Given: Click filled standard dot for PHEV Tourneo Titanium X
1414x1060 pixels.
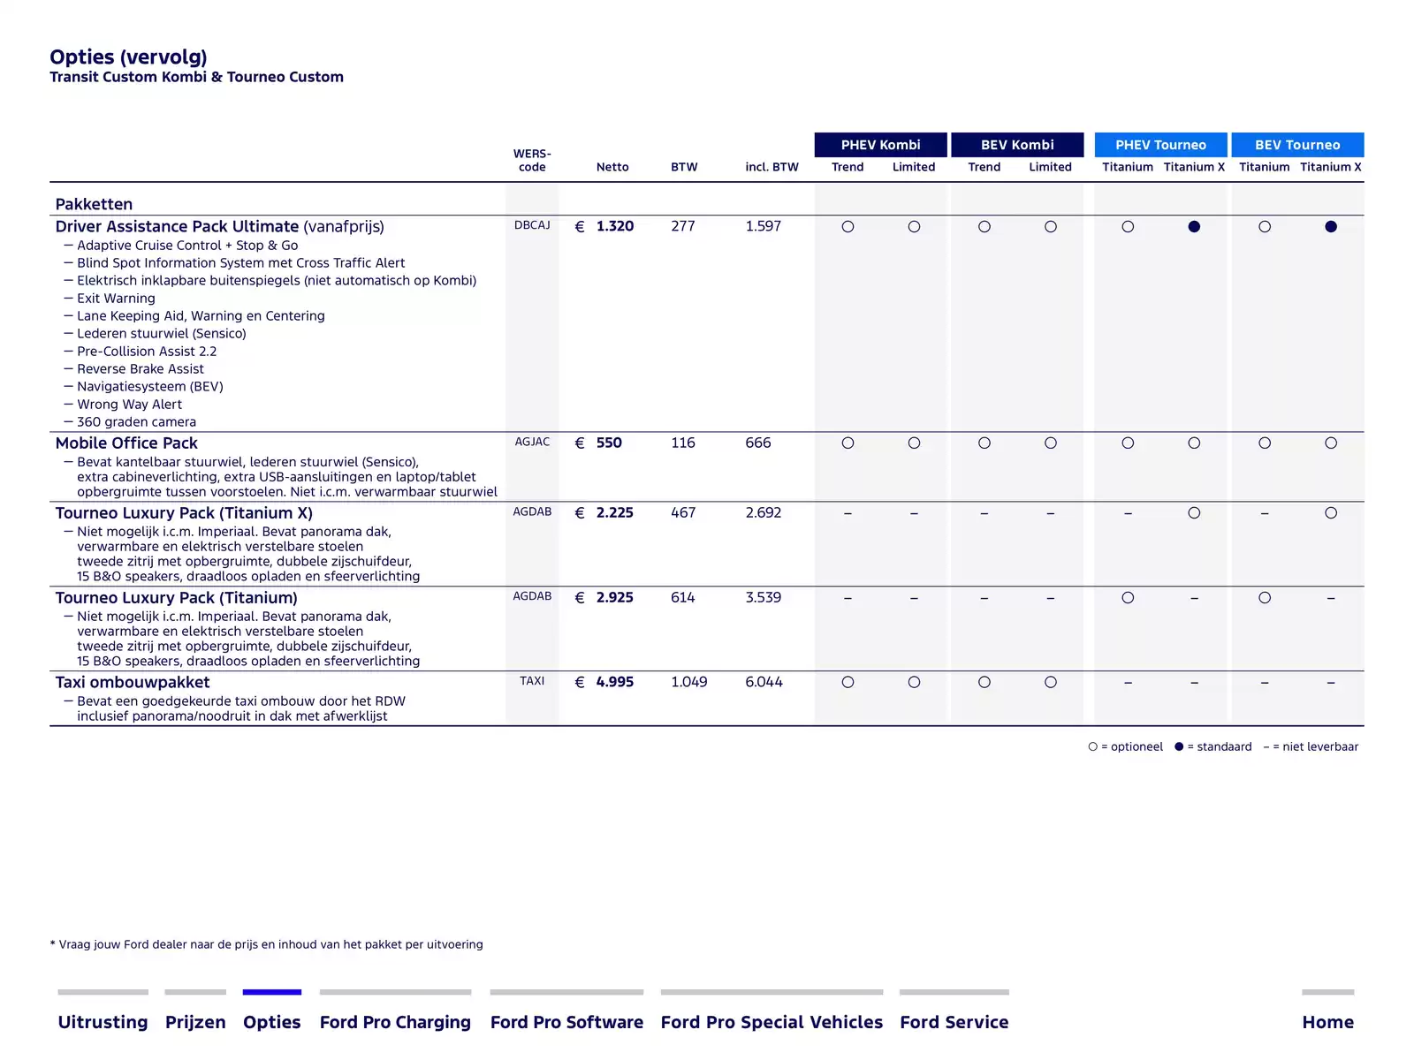Looking at the screenshot, I should pos(1194,227).
